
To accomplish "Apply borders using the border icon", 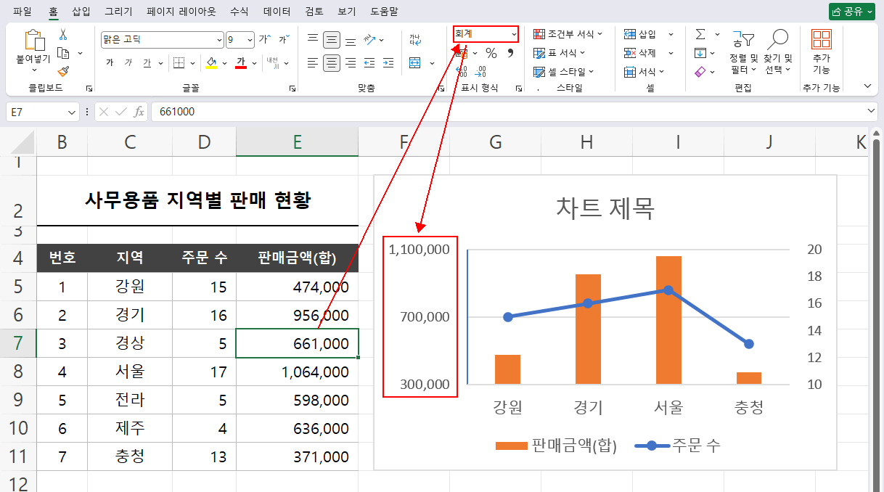I will pos(179,63).
